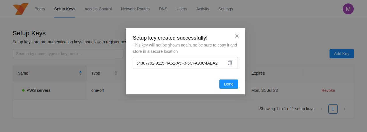Open the user avatar menu

click(x=348, y=9)
